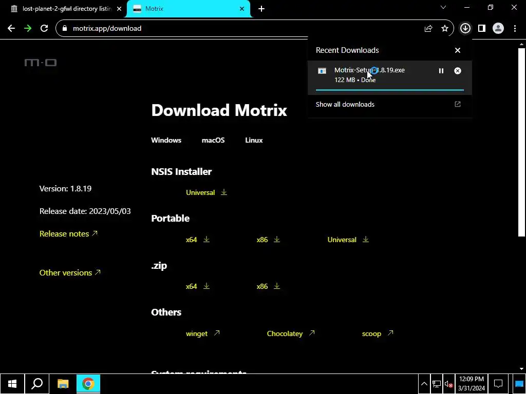Go back to the previous page
The height and width of the screenshot is (394, 526).
click(11, 28)
